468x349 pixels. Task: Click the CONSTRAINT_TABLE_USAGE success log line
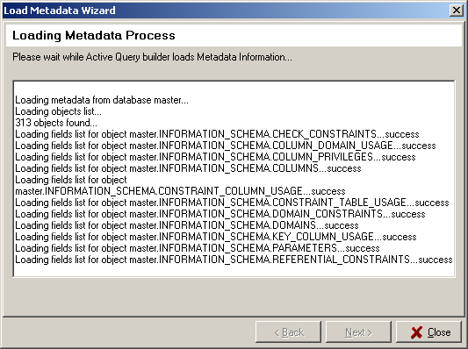pyautogui.click(x=232, y=203)
